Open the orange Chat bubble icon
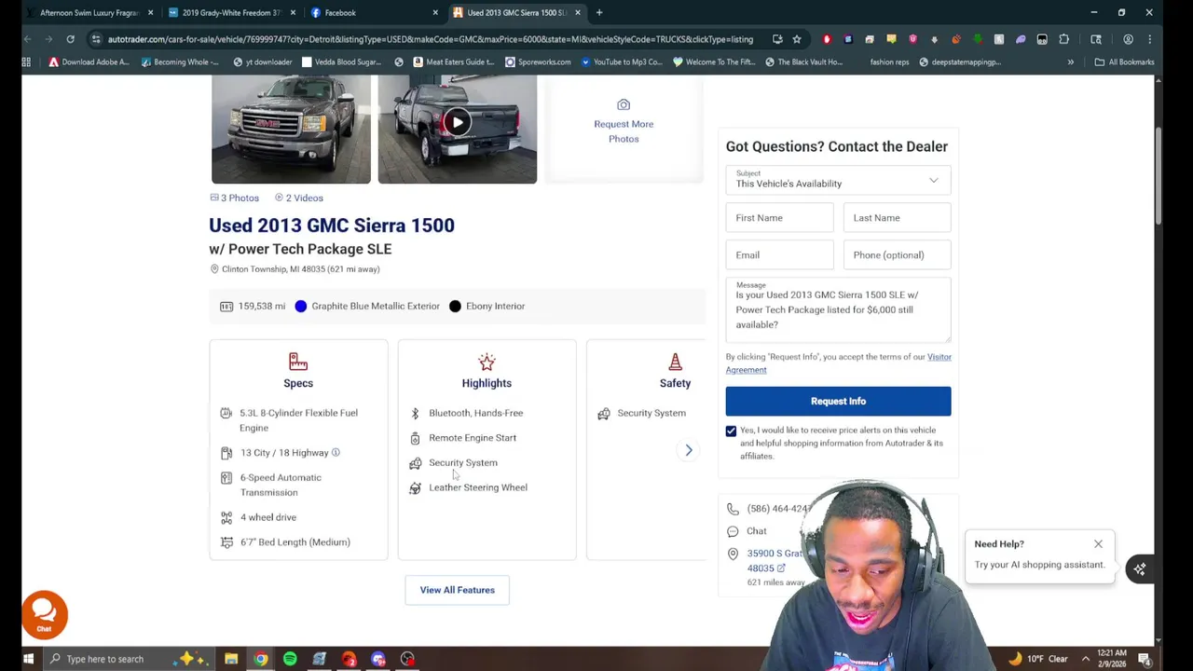Viewport: 1193px width, 671px height. point(44,613)
